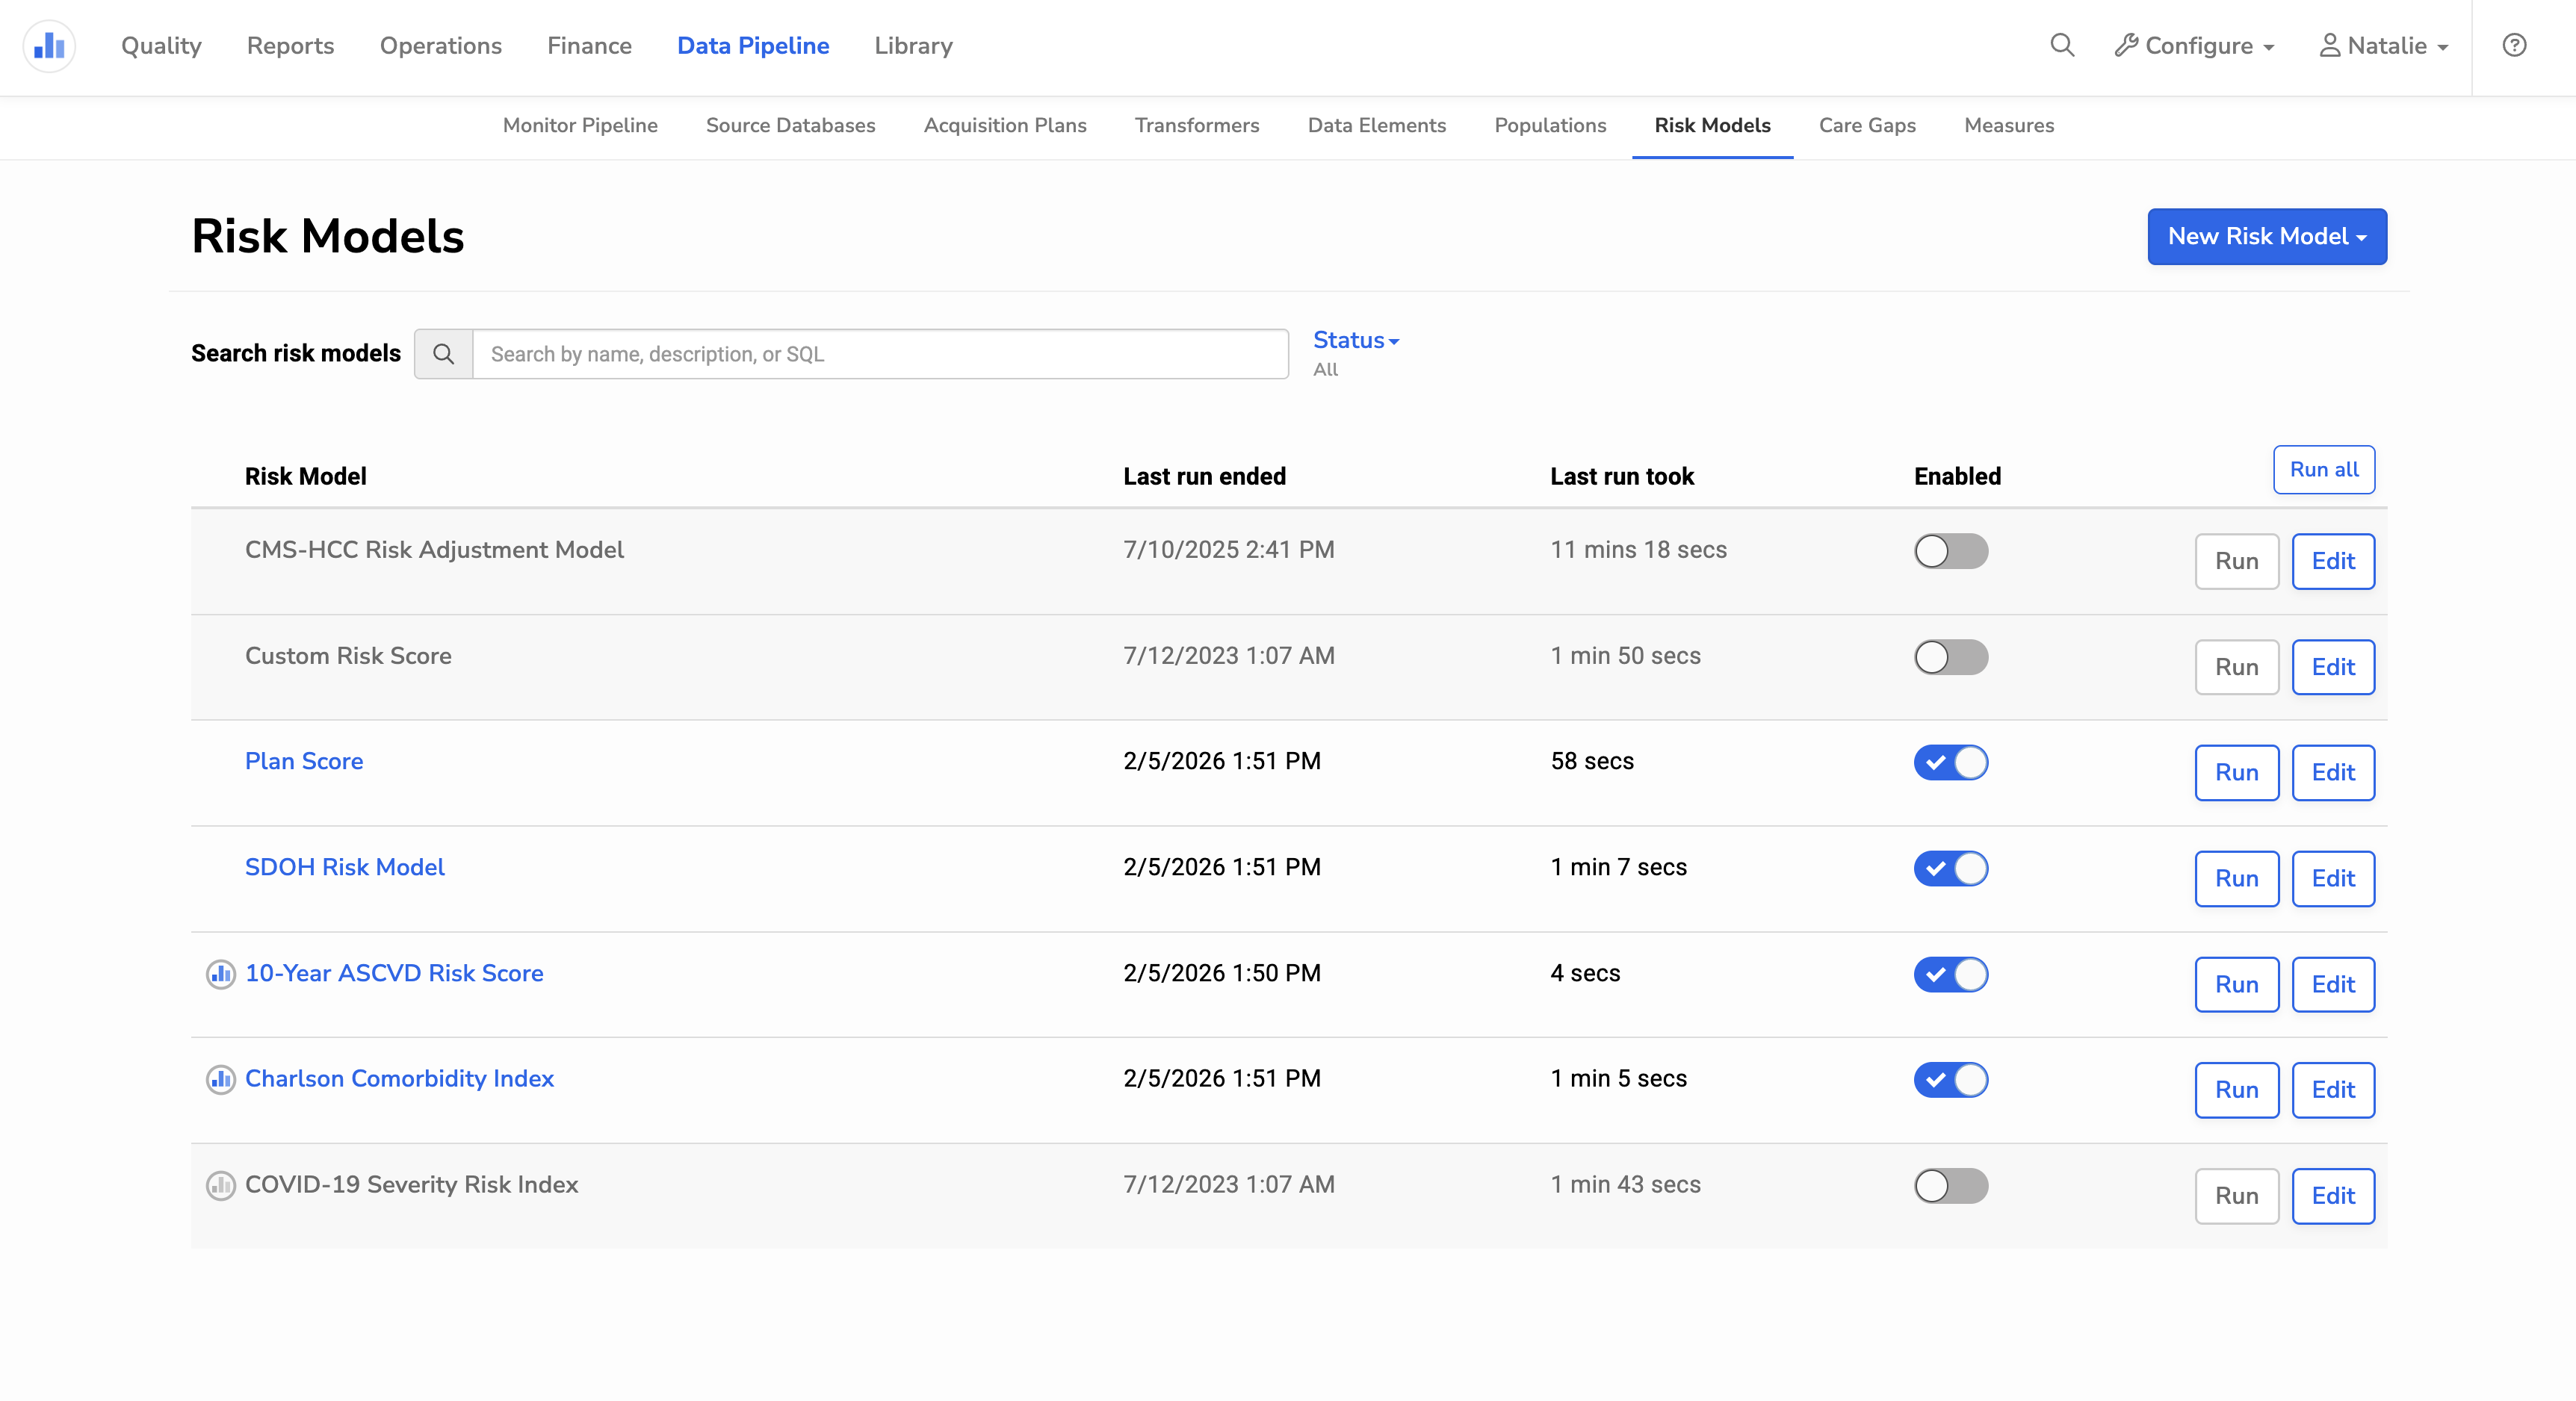2576x1401 pixels.
Task: Click the chart icon beside Charlson Comorbidity Index
Action: [220, 1080]
